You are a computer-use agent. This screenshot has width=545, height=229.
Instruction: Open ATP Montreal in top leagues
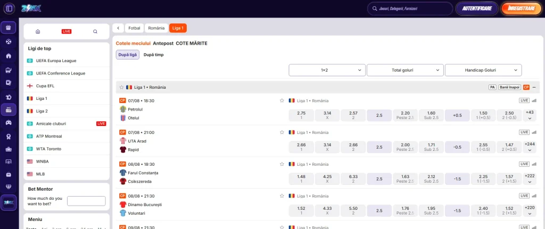click(x=67, y=136)
